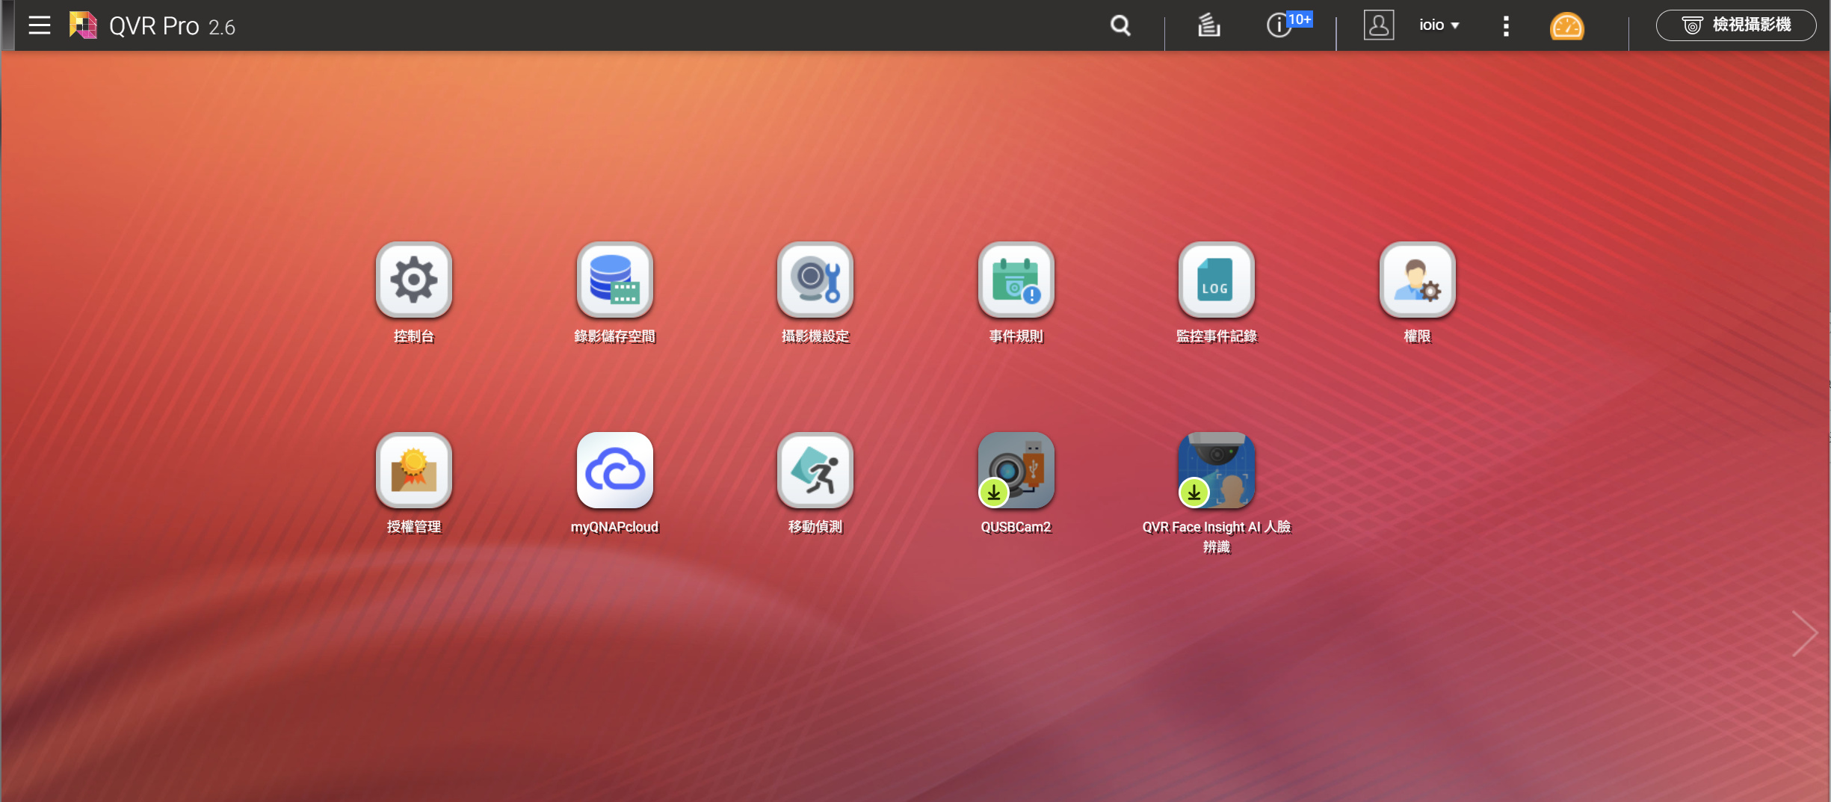
Task: Click the QVR Pro 2.6 title text
Action: [x=172, y=26]
